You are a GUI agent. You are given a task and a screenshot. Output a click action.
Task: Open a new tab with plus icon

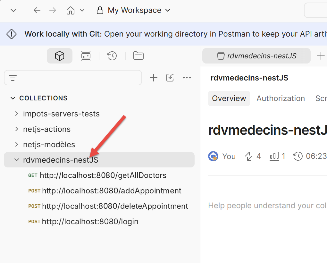click(x=321, y=56)
